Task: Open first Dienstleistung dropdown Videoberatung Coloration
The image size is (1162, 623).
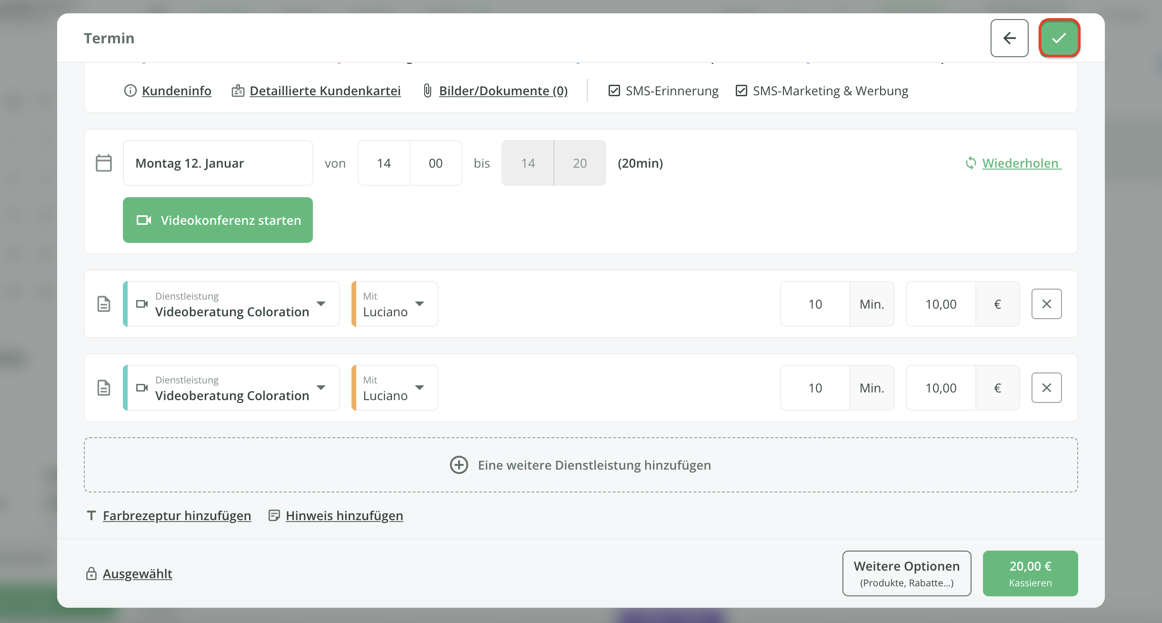Action: [232, 304]
